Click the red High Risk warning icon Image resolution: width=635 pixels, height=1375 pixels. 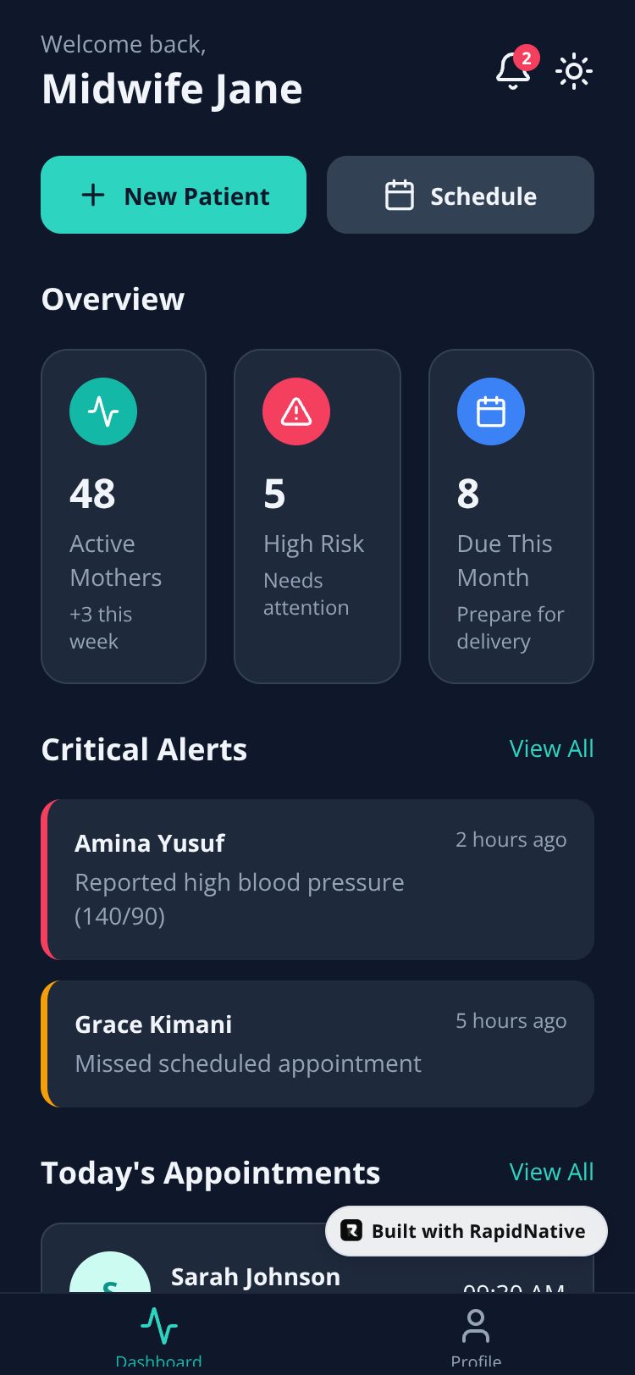[296, 411]
